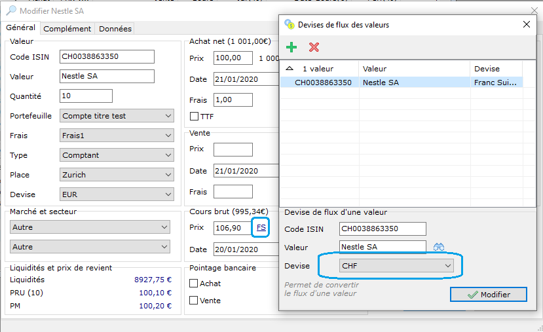Click the dialog Code ISIN field

click(383, 229)
